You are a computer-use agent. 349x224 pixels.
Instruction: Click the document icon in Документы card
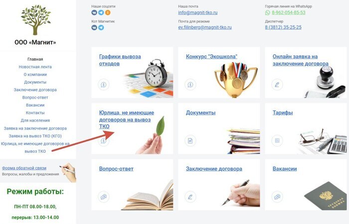[x=190, y=141]
